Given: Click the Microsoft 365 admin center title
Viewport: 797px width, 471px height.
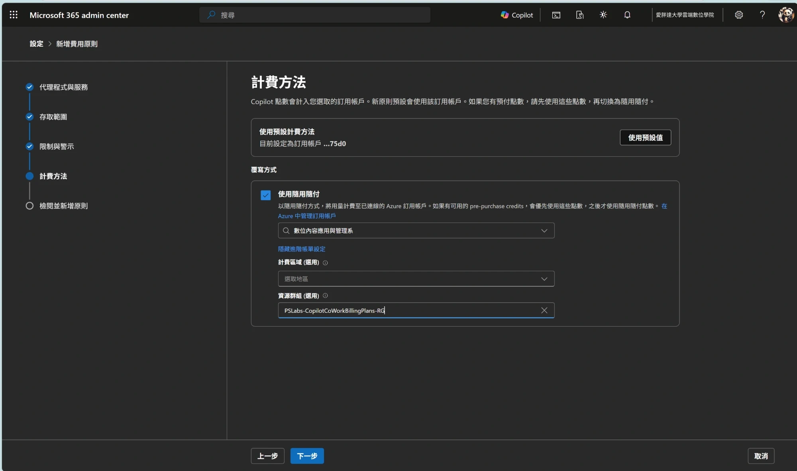Looking at the screenshot, I should [79, 15].
